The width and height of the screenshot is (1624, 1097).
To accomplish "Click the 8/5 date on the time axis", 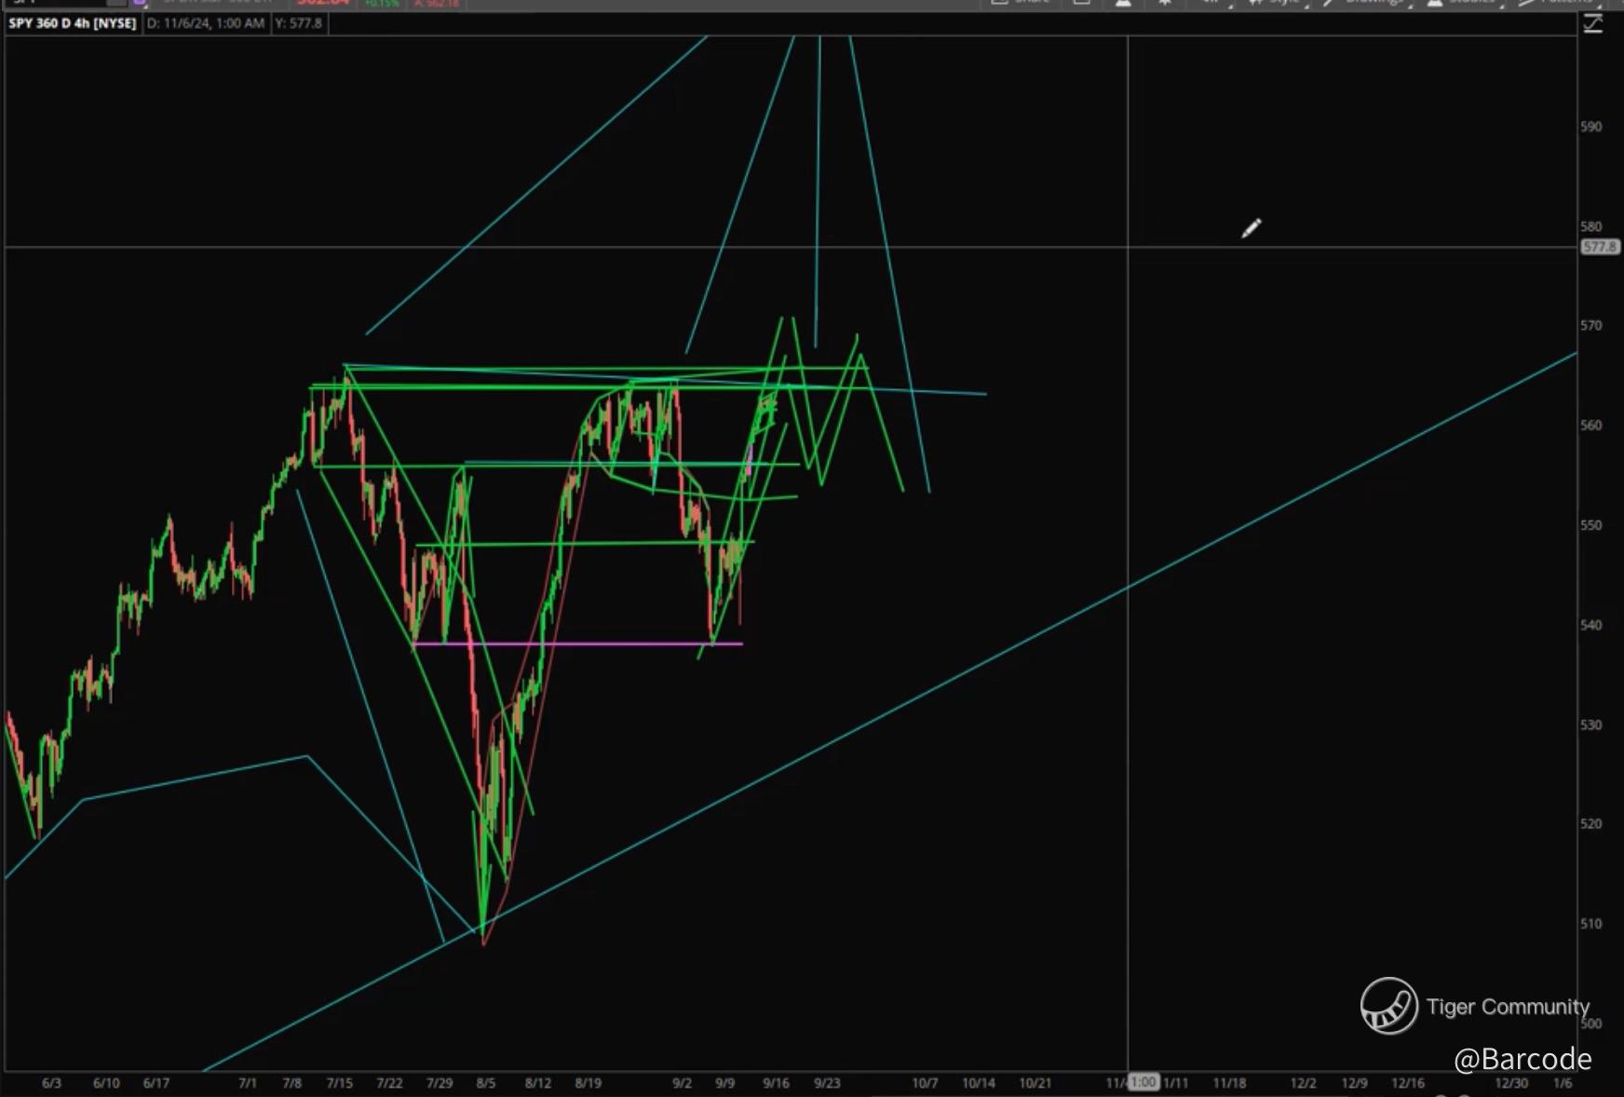I will coord(486,1083).
